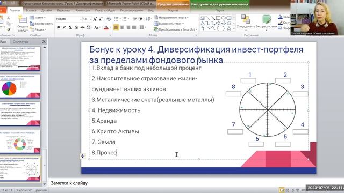Select the straight line shape
This screenshot has height=193, width=344.
coord(207,18)
